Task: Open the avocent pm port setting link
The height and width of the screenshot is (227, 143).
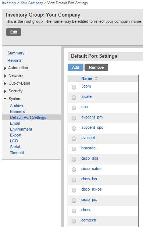Action: (x=92, y=117)
